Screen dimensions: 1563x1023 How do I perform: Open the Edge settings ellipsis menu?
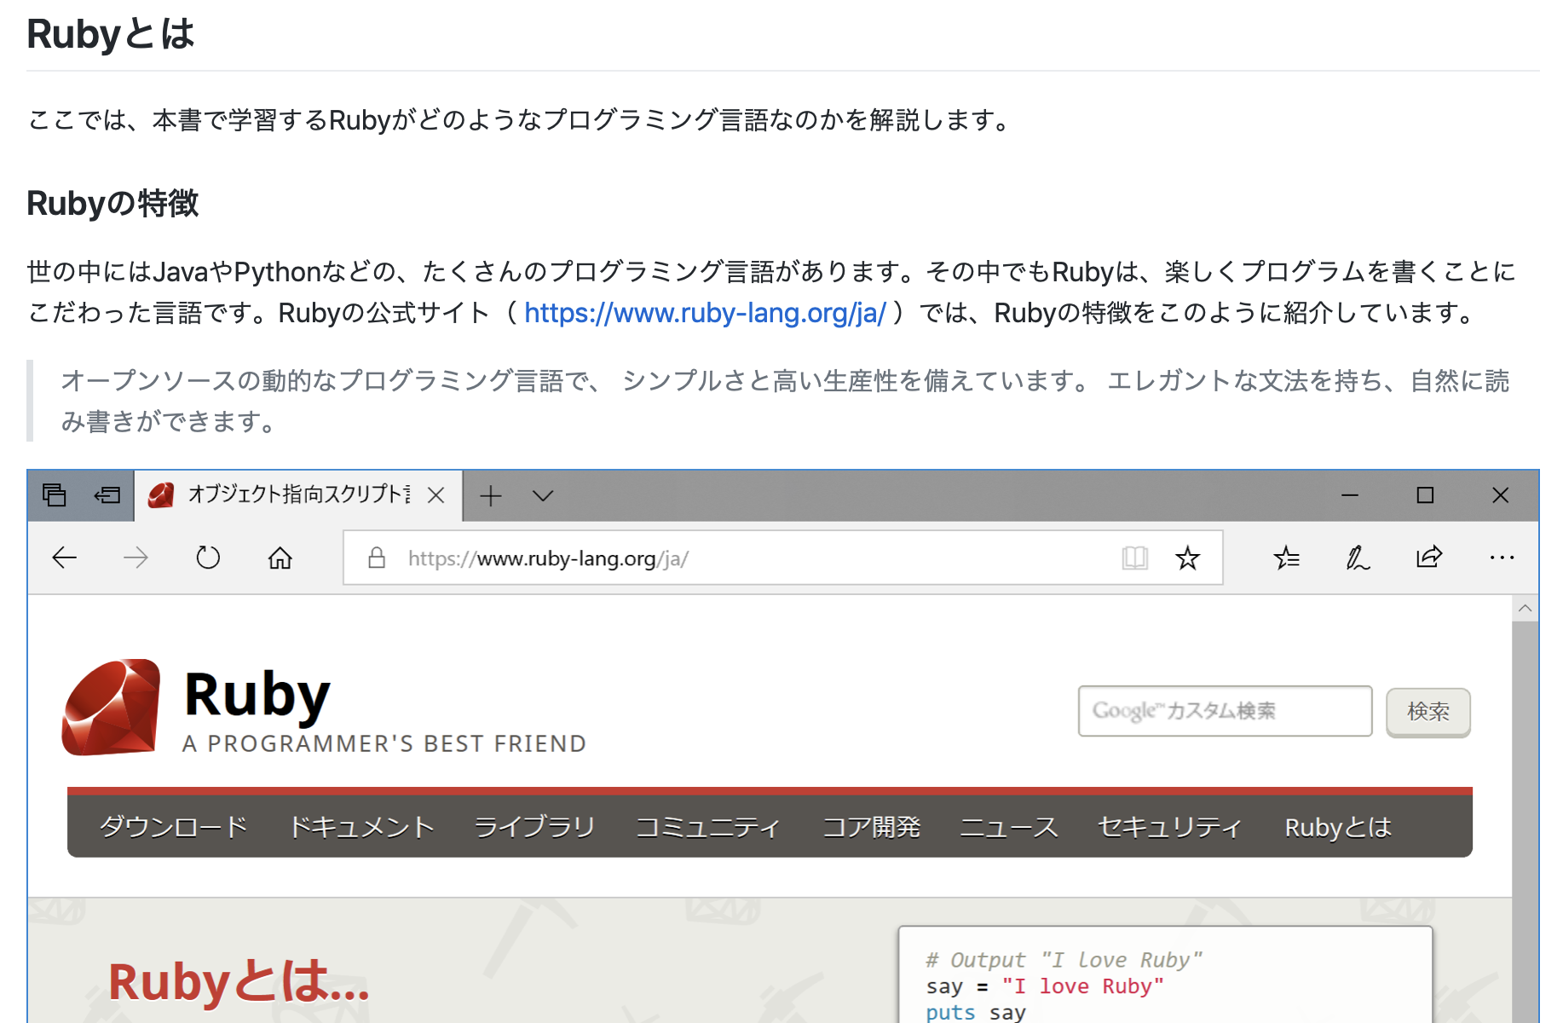point(1502,558)
